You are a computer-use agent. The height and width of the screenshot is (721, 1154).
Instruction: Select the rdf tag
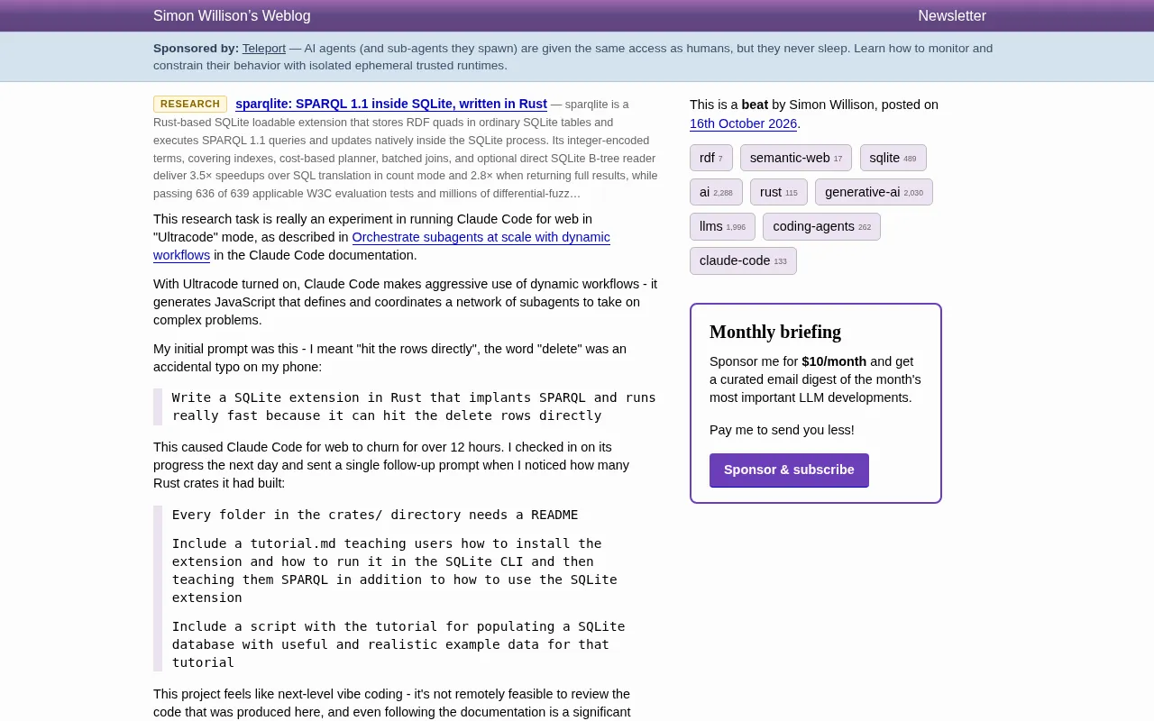click(711, 158)
